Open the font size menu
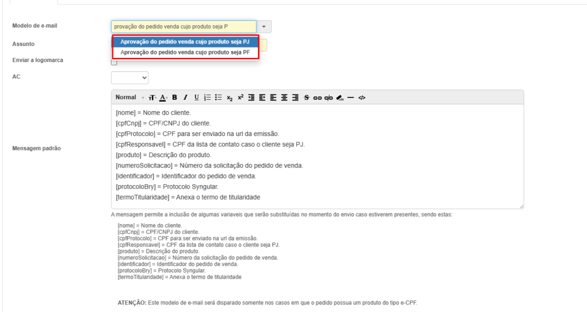Screen dimensions: 587x312 (152, 97)
